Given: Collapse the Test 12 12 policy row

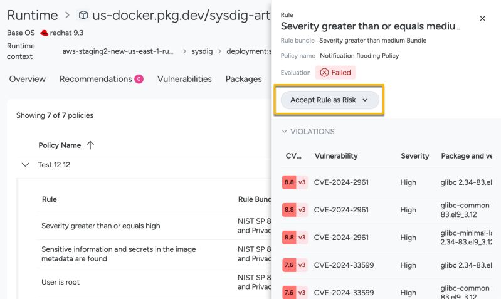Looking at the screenshot, I should pos(25,165).
